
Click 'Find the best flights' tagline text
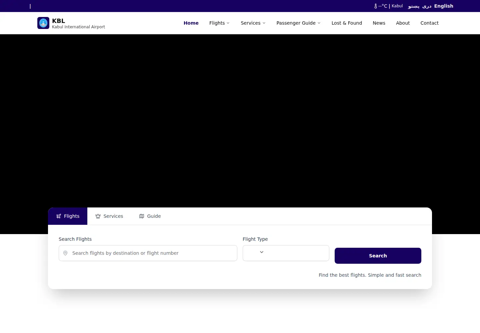click(x=370, y=275)
